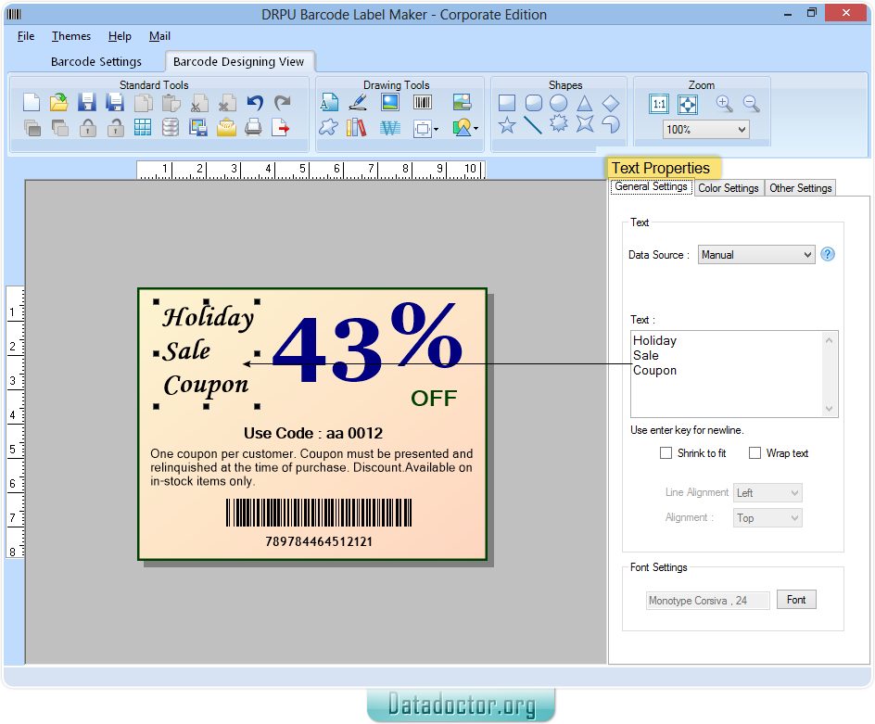
Task: Set zoom to actual size 1:1
Action: click(659, 104)
